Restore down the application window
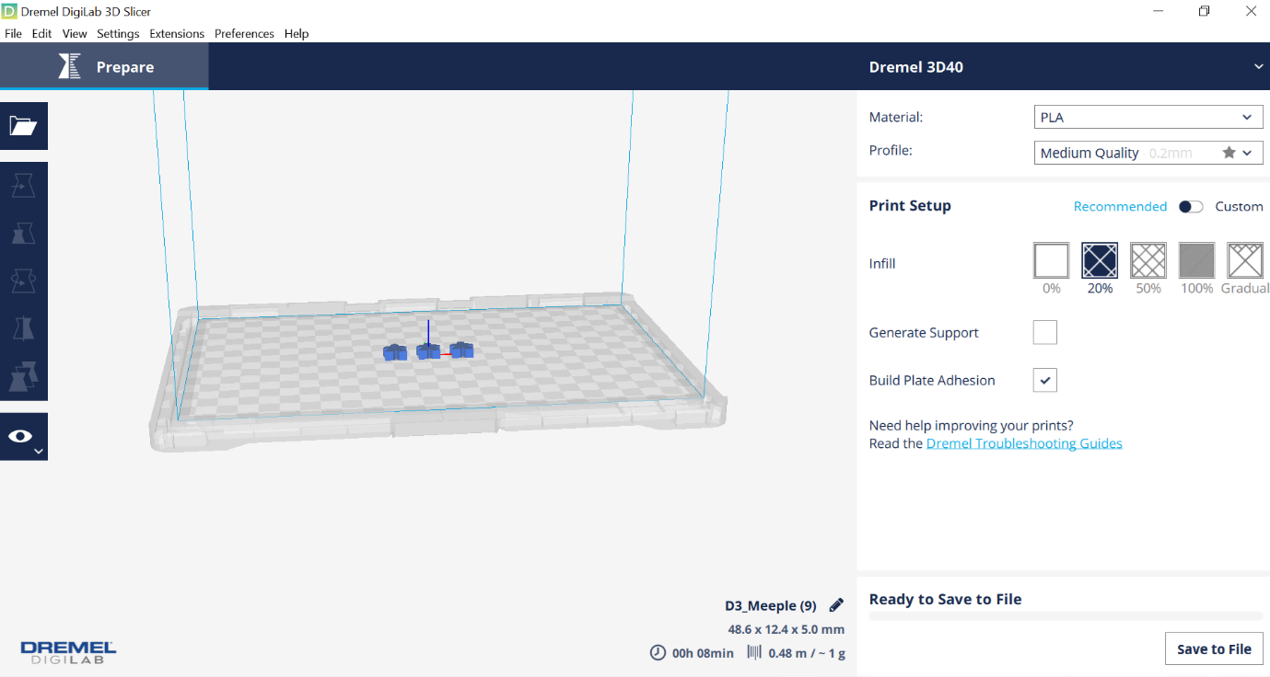The width and height of the screenshot is (1270, 677). point(1204,11)
